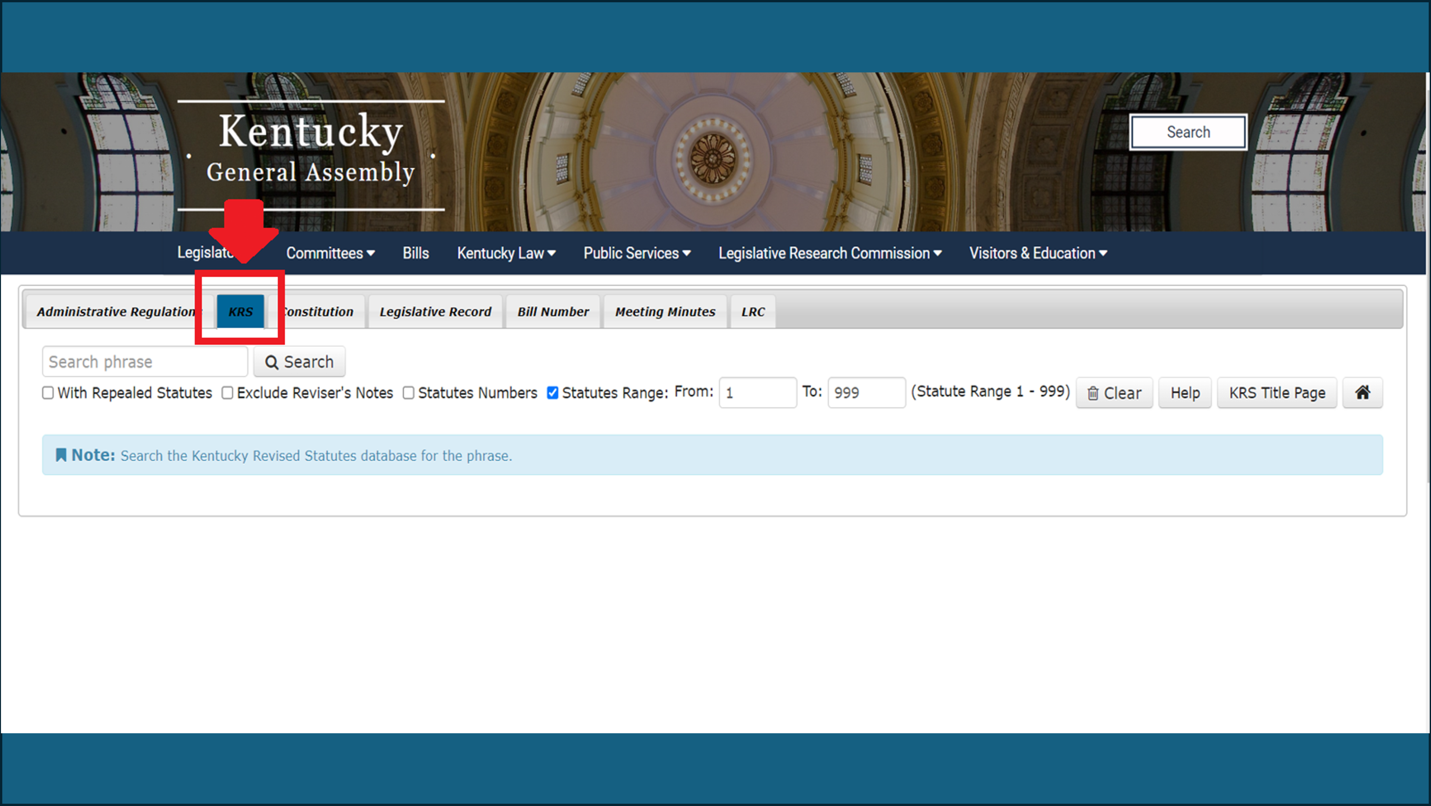This screenshot has height=806, width=1431.
Task: Open the Help button
Action: [1184, 393]
